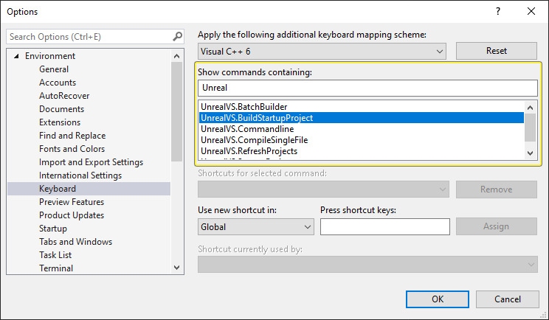Click the Search Options input field
549x320 pixels.
(x=89, y=36)
